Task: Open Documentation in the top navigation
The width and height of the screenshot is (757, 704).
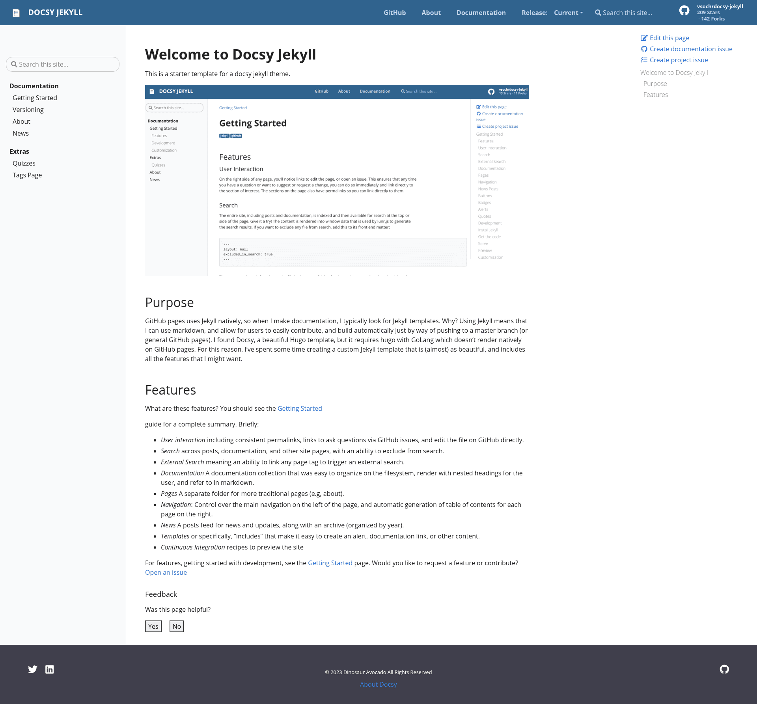Action: coord(481,13)
